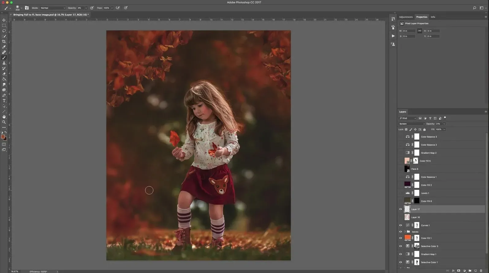Select the Crop tool

[x=4, y=42]
